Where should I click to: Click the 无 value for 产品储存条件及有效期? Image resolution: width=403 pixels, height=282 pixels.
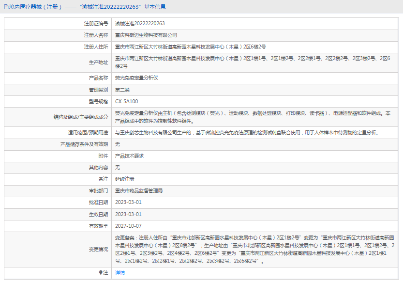[118, 144]
